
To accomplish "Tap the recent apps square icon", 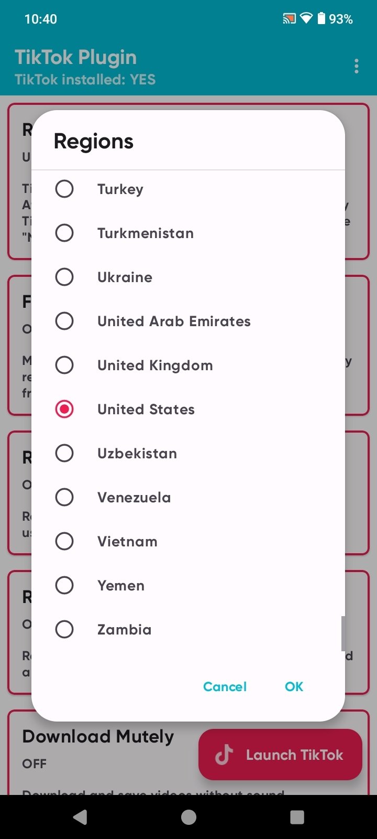I will coord(297,817).
